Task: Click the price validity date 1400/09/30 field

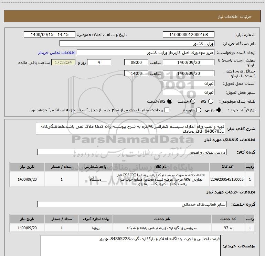Action: (189, 73)
